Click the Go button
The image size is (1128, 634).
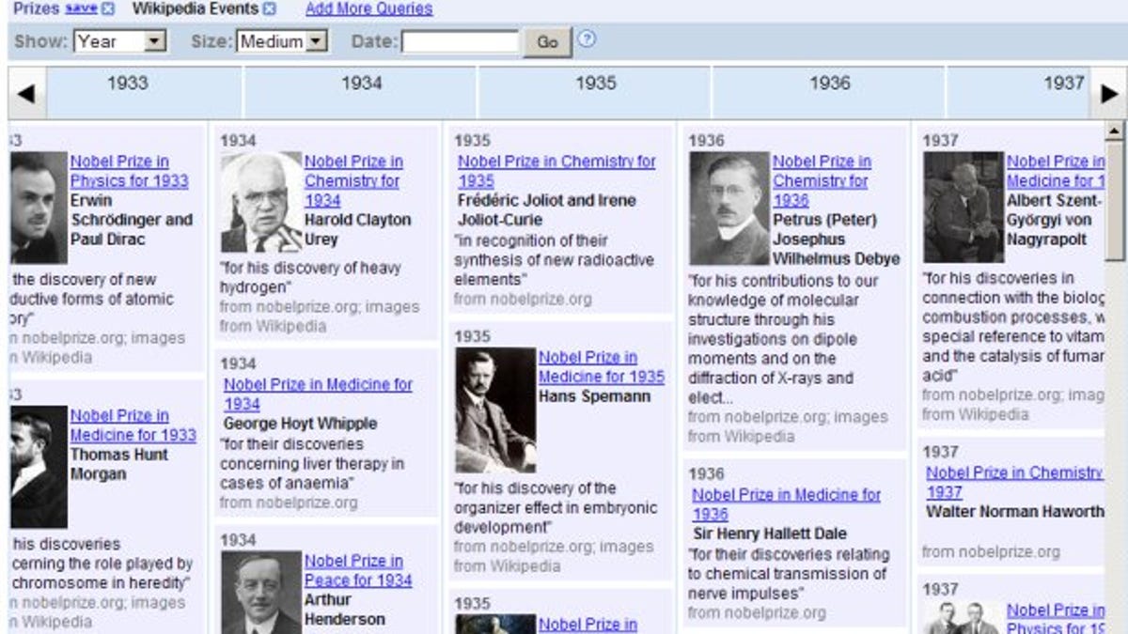click(547, 41)
